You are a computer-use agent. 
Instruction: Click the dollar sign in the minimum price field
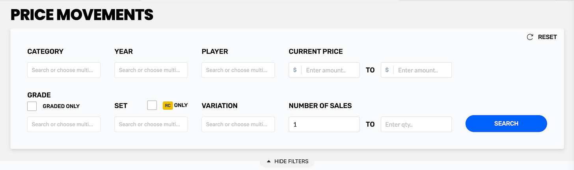pyautogui.click(x=295, y=70)
